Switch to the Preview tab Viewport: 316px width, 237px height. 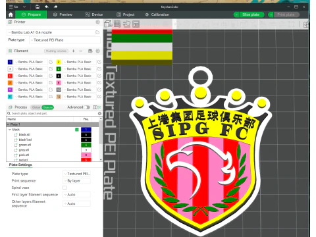(x=63, y=14)
